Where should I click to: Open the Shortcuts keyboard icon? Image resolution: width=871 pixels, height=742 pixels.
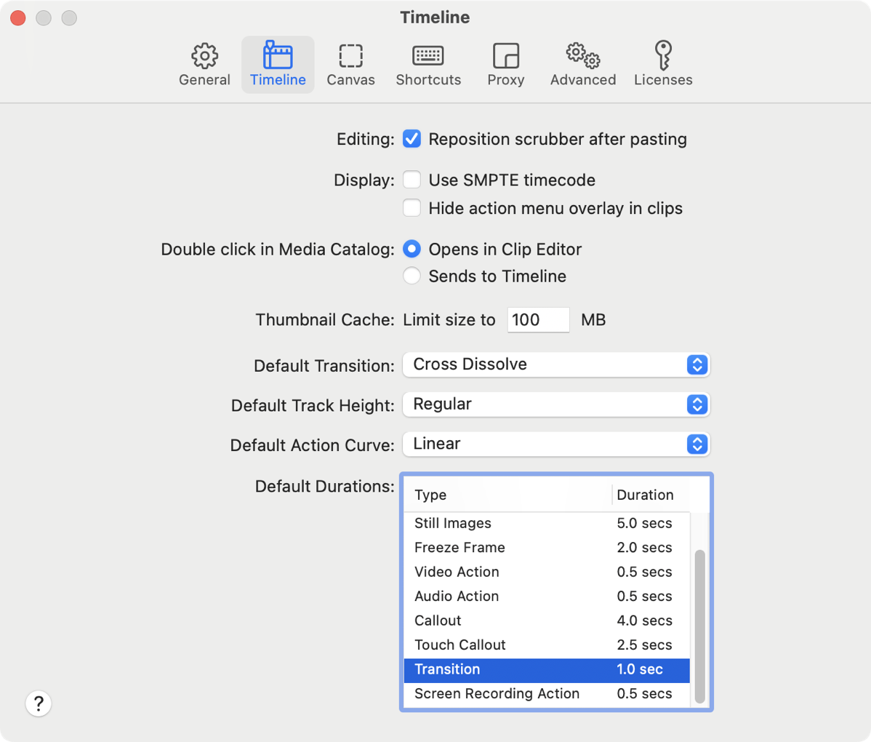pyautogui.click(x=428, y=57)
